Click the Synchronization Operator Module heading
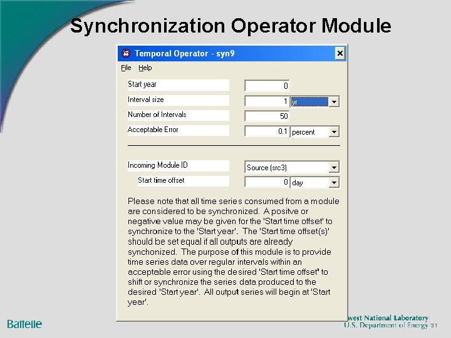451x338 pixels. (231, 26)
